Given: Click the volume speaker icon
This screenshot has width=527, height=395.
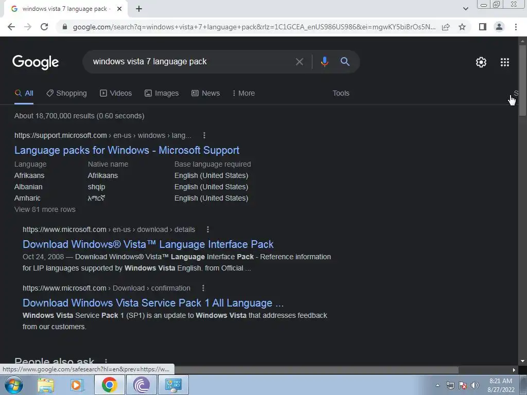Looking at the screenshot, I should coord(475,385).
